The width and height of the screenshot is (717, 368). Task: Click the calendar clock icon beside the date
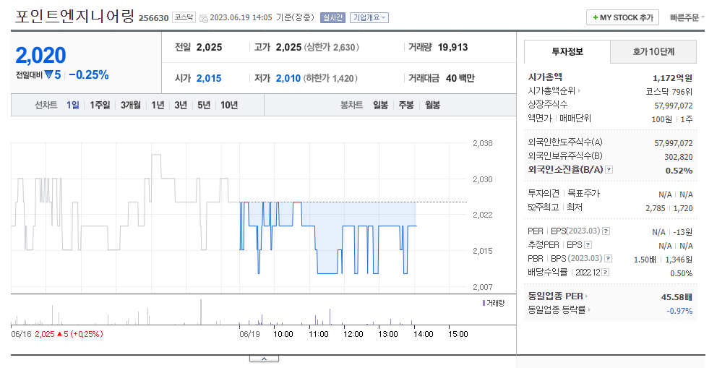pyautogui.click(x=204, y=18)
